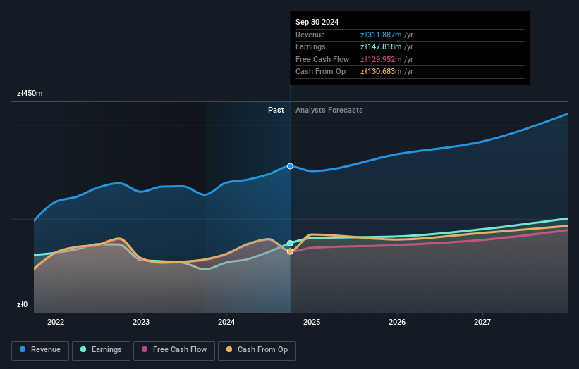The width and height of the screenshot is (579, 369).
Task: Click the Revenue row label in tooltip
Action: click(310, 35)
